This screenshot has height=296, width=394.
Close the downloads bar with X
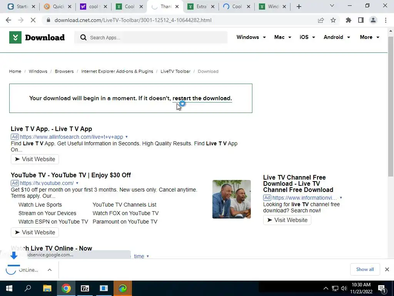pos(387,269)
